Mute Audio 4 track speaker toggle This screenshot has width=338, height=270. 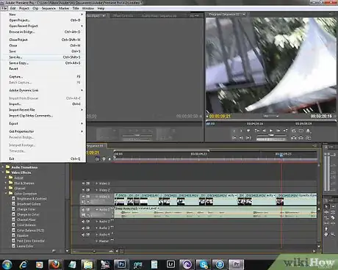(x=83, y=235)
